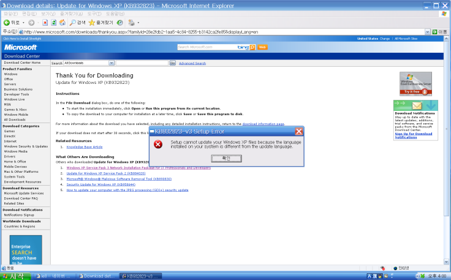Go to the home page via the house icon

point(63,23)
